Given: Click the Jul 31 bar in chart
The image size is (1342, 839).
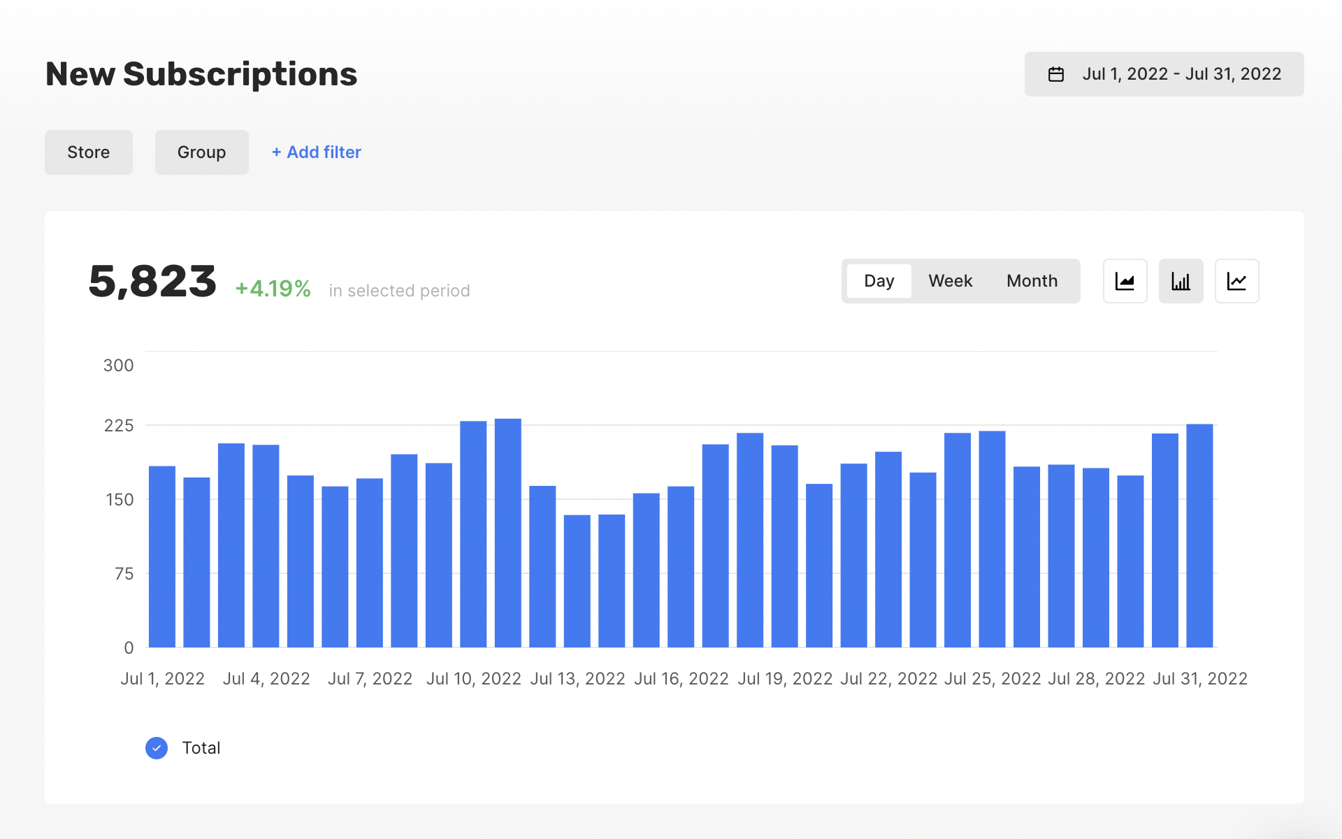Looking at the screenshot, I should (x=1199, y=536).
